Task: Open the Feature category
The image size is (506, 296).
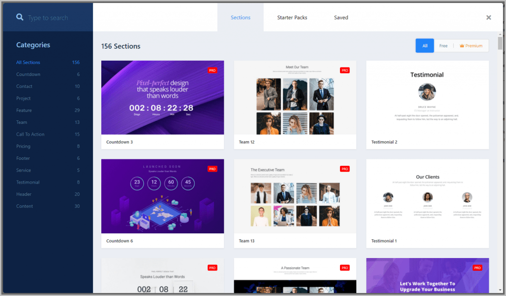Action: point(48,110)
